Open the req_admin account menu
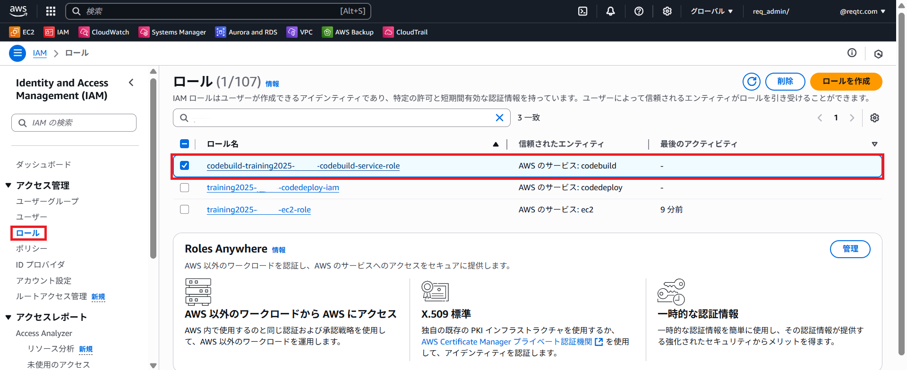This screenshot has width=907, height=370. pos(819,11)
